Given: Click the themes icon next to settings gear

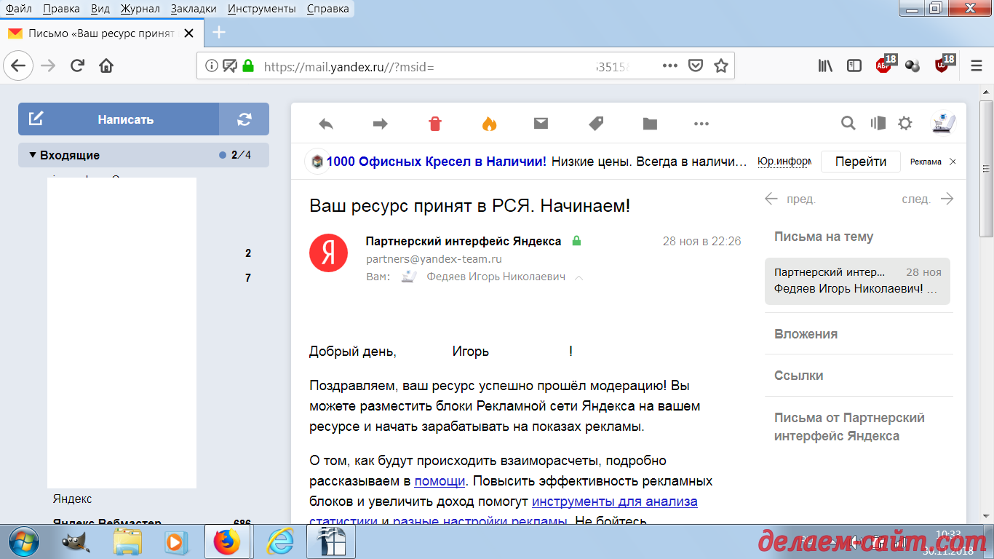Looking at the screenshot, I should coord(878,123).
